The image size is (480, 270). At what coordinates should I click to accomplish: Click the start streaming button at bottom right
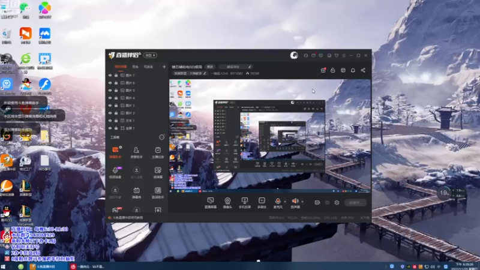tap(355, 202)
